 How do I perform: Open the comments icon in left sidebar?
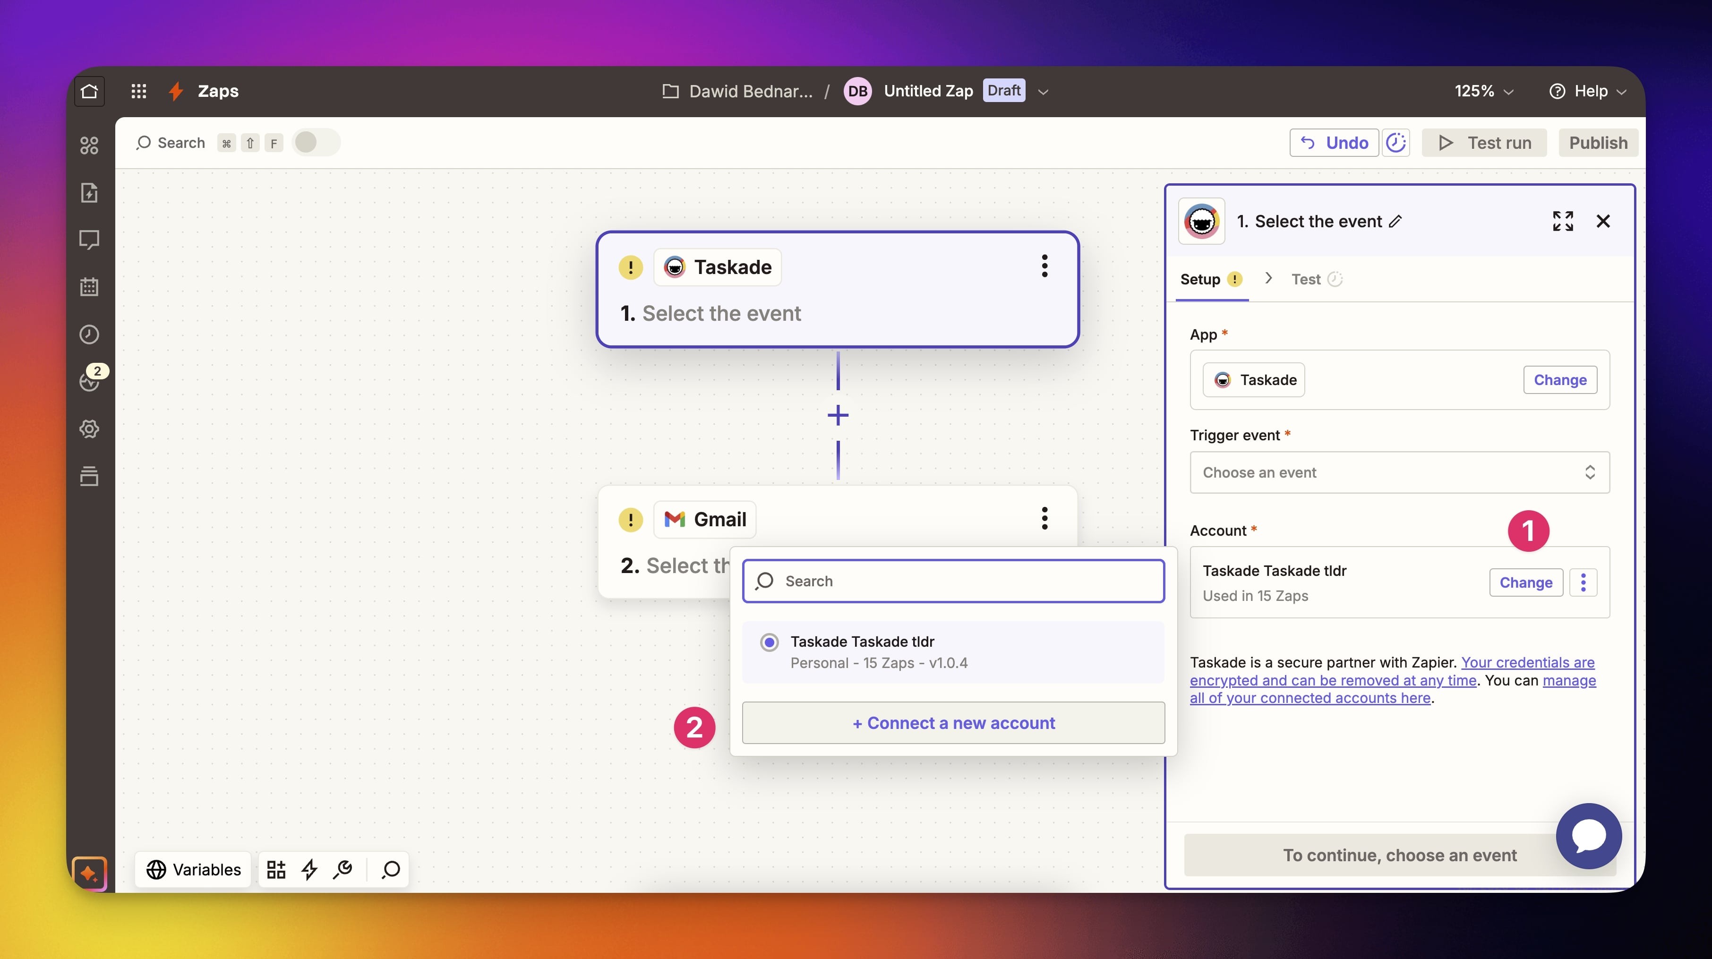(89, 239)
